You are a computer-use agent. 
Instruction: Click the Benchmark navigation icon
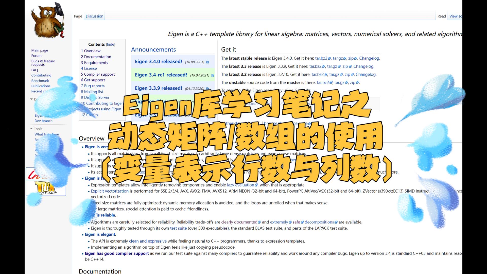(x=40, y=80)
